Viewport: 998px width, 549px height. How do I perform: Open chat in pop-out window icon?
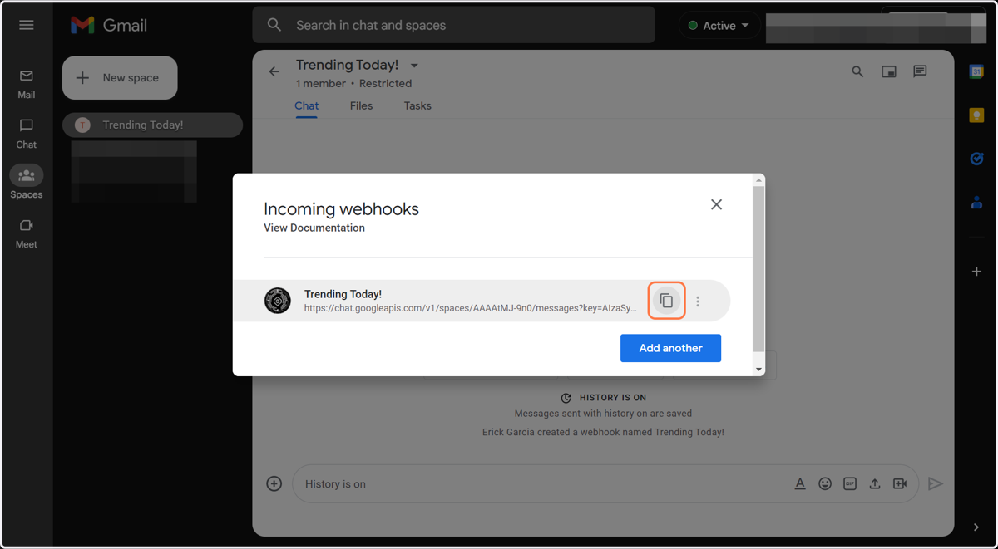889,72
